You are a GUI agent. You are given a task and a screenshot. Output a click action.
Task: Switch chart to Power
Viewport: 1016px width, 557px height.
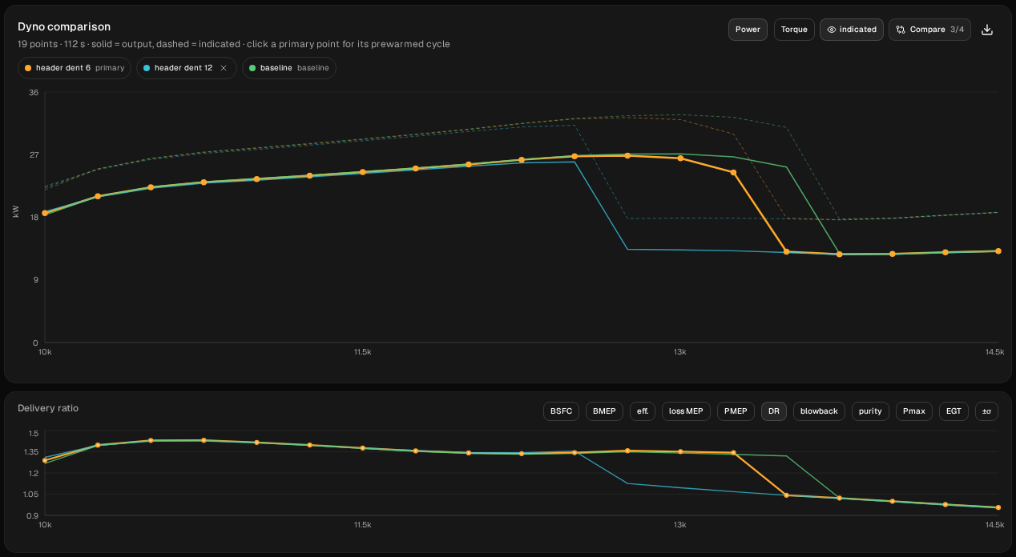pyautogui.click(x=748, y=30)
